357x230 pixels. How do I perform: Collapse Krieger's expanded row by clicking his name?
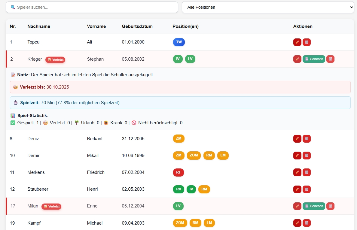click(x=35, y=59)
